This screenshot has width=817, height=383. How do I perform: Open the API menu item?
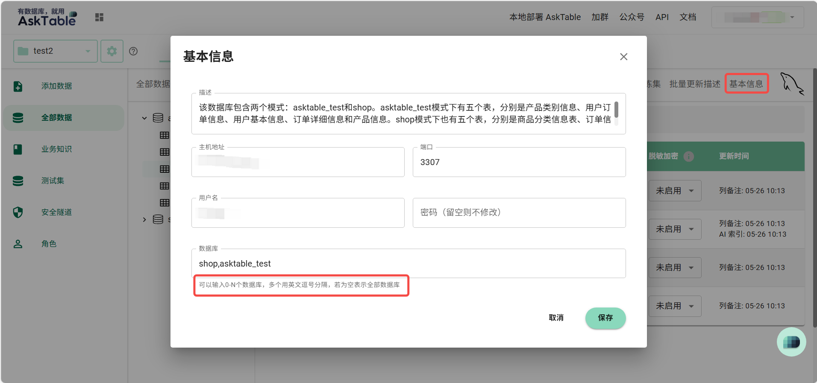tap(662, 17)
